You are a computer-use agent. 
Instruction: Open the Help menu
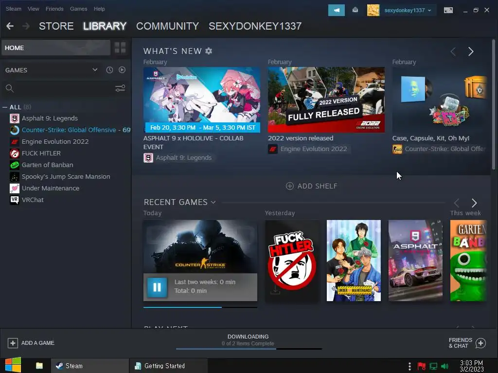point(99,9)
